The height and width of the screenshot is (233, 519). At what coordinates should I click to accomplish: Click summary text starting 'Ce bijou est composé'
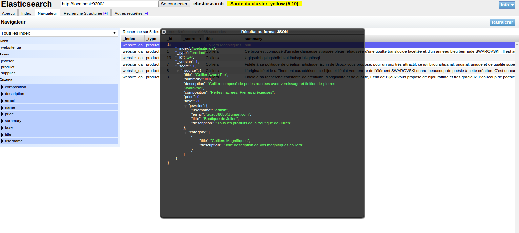pyautogui.click(x=379, y=51)
